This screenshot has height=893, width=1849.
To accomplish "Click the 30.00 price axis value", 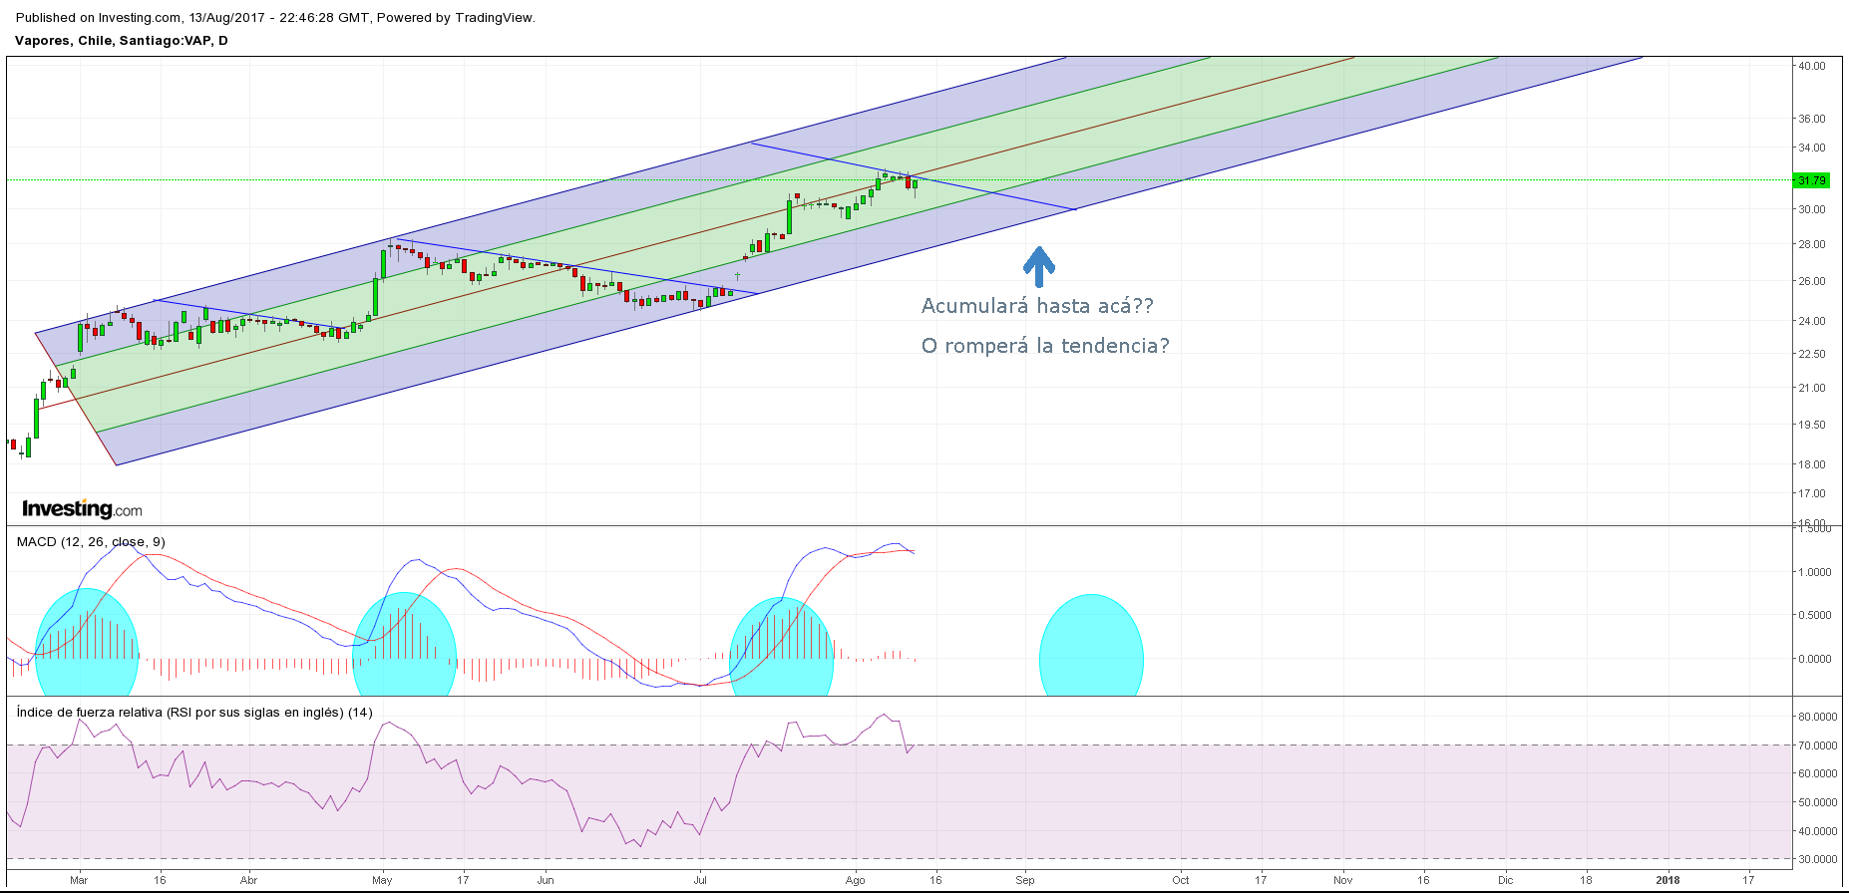I will (1812, 209).
